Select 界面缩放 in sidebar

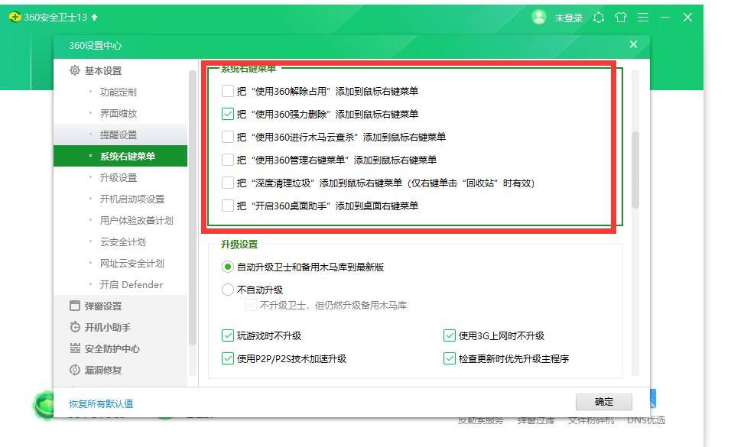click(120, 113)
